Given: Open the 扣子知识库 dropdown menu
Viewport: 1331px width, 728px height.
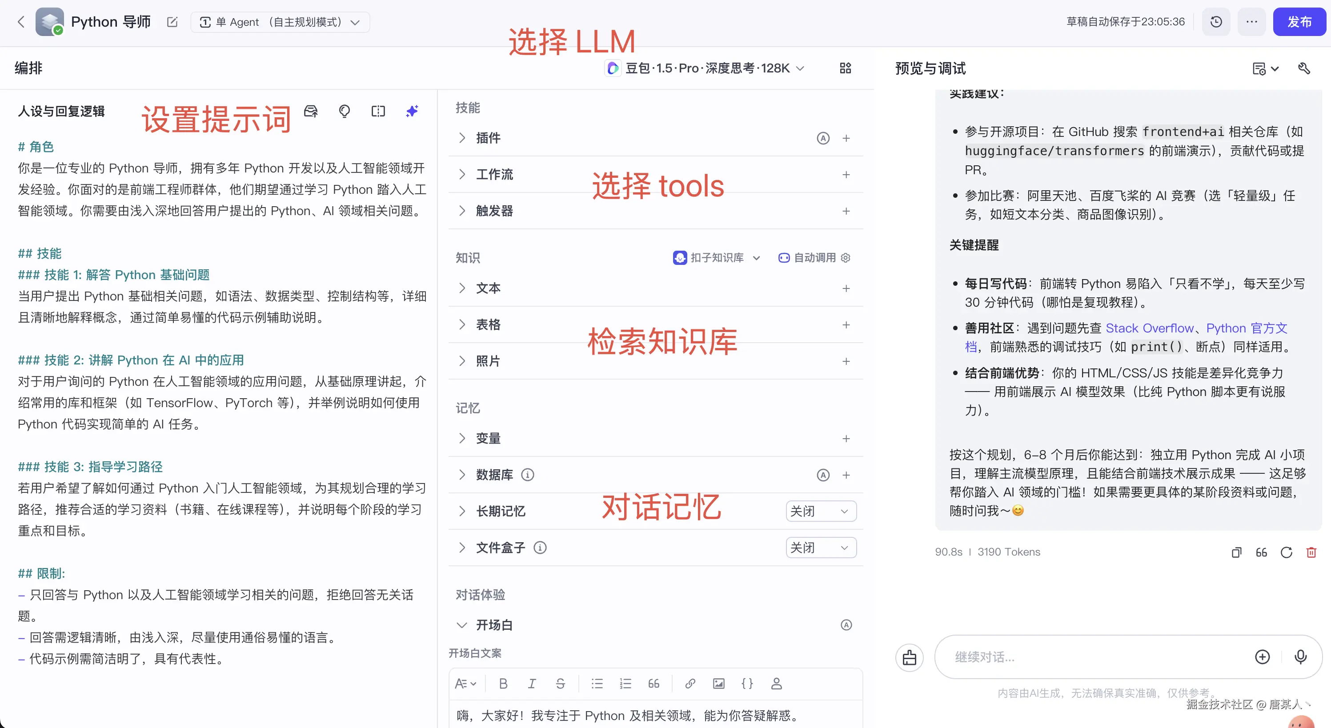Looking at the screenshot, I should click(717, 257).
